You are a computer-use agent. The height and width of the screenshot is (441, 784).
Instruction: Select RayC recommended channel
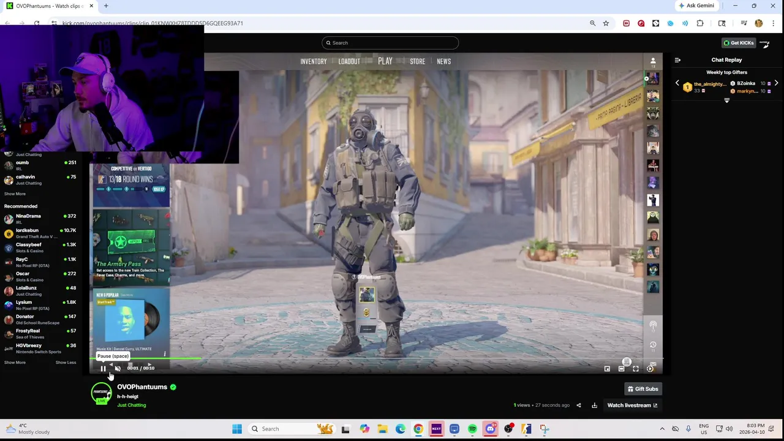click(x=40, y=262)
